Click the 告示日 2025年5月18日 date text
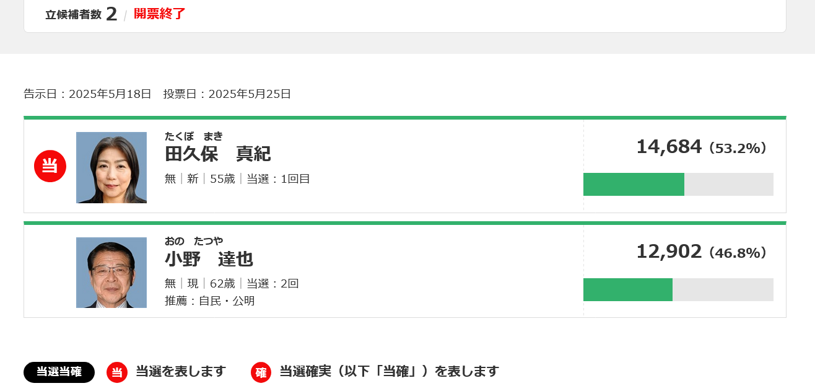 (x=87, y=94)
